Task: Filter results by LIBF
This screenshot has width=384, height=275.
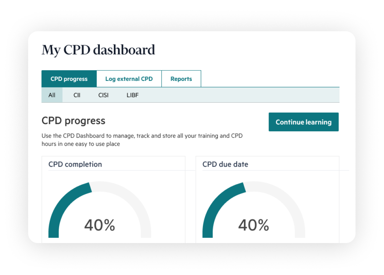Action: [x=132, y=95]
